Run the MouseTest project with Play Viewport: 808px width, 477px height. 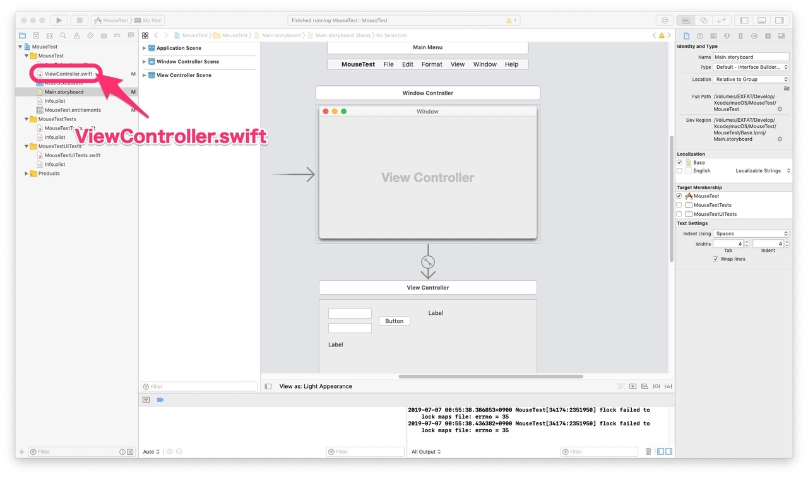59,20
